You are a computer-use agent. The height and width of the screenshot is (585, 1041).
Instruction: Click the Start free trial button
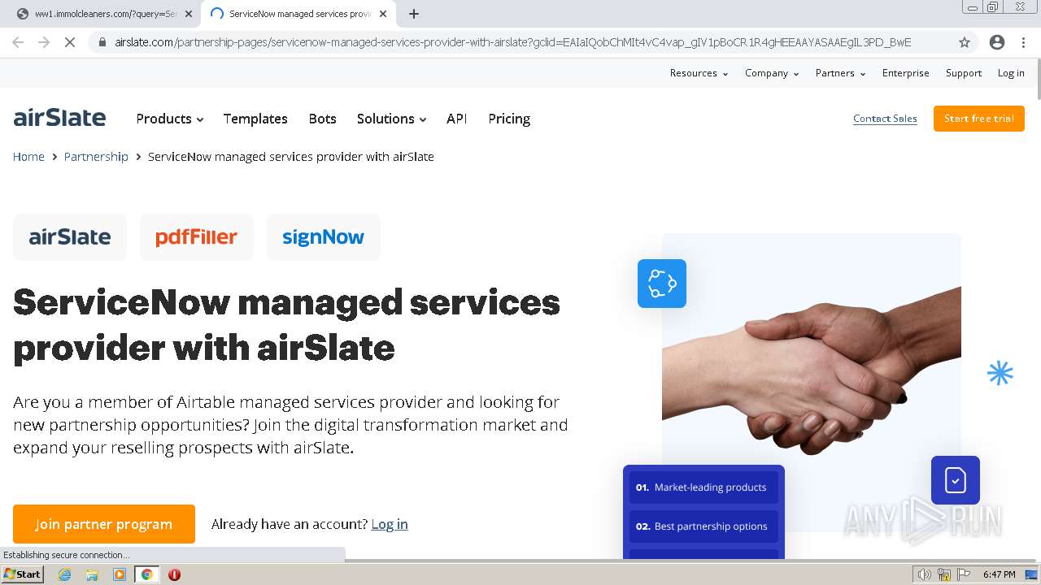tap(978, 119)
